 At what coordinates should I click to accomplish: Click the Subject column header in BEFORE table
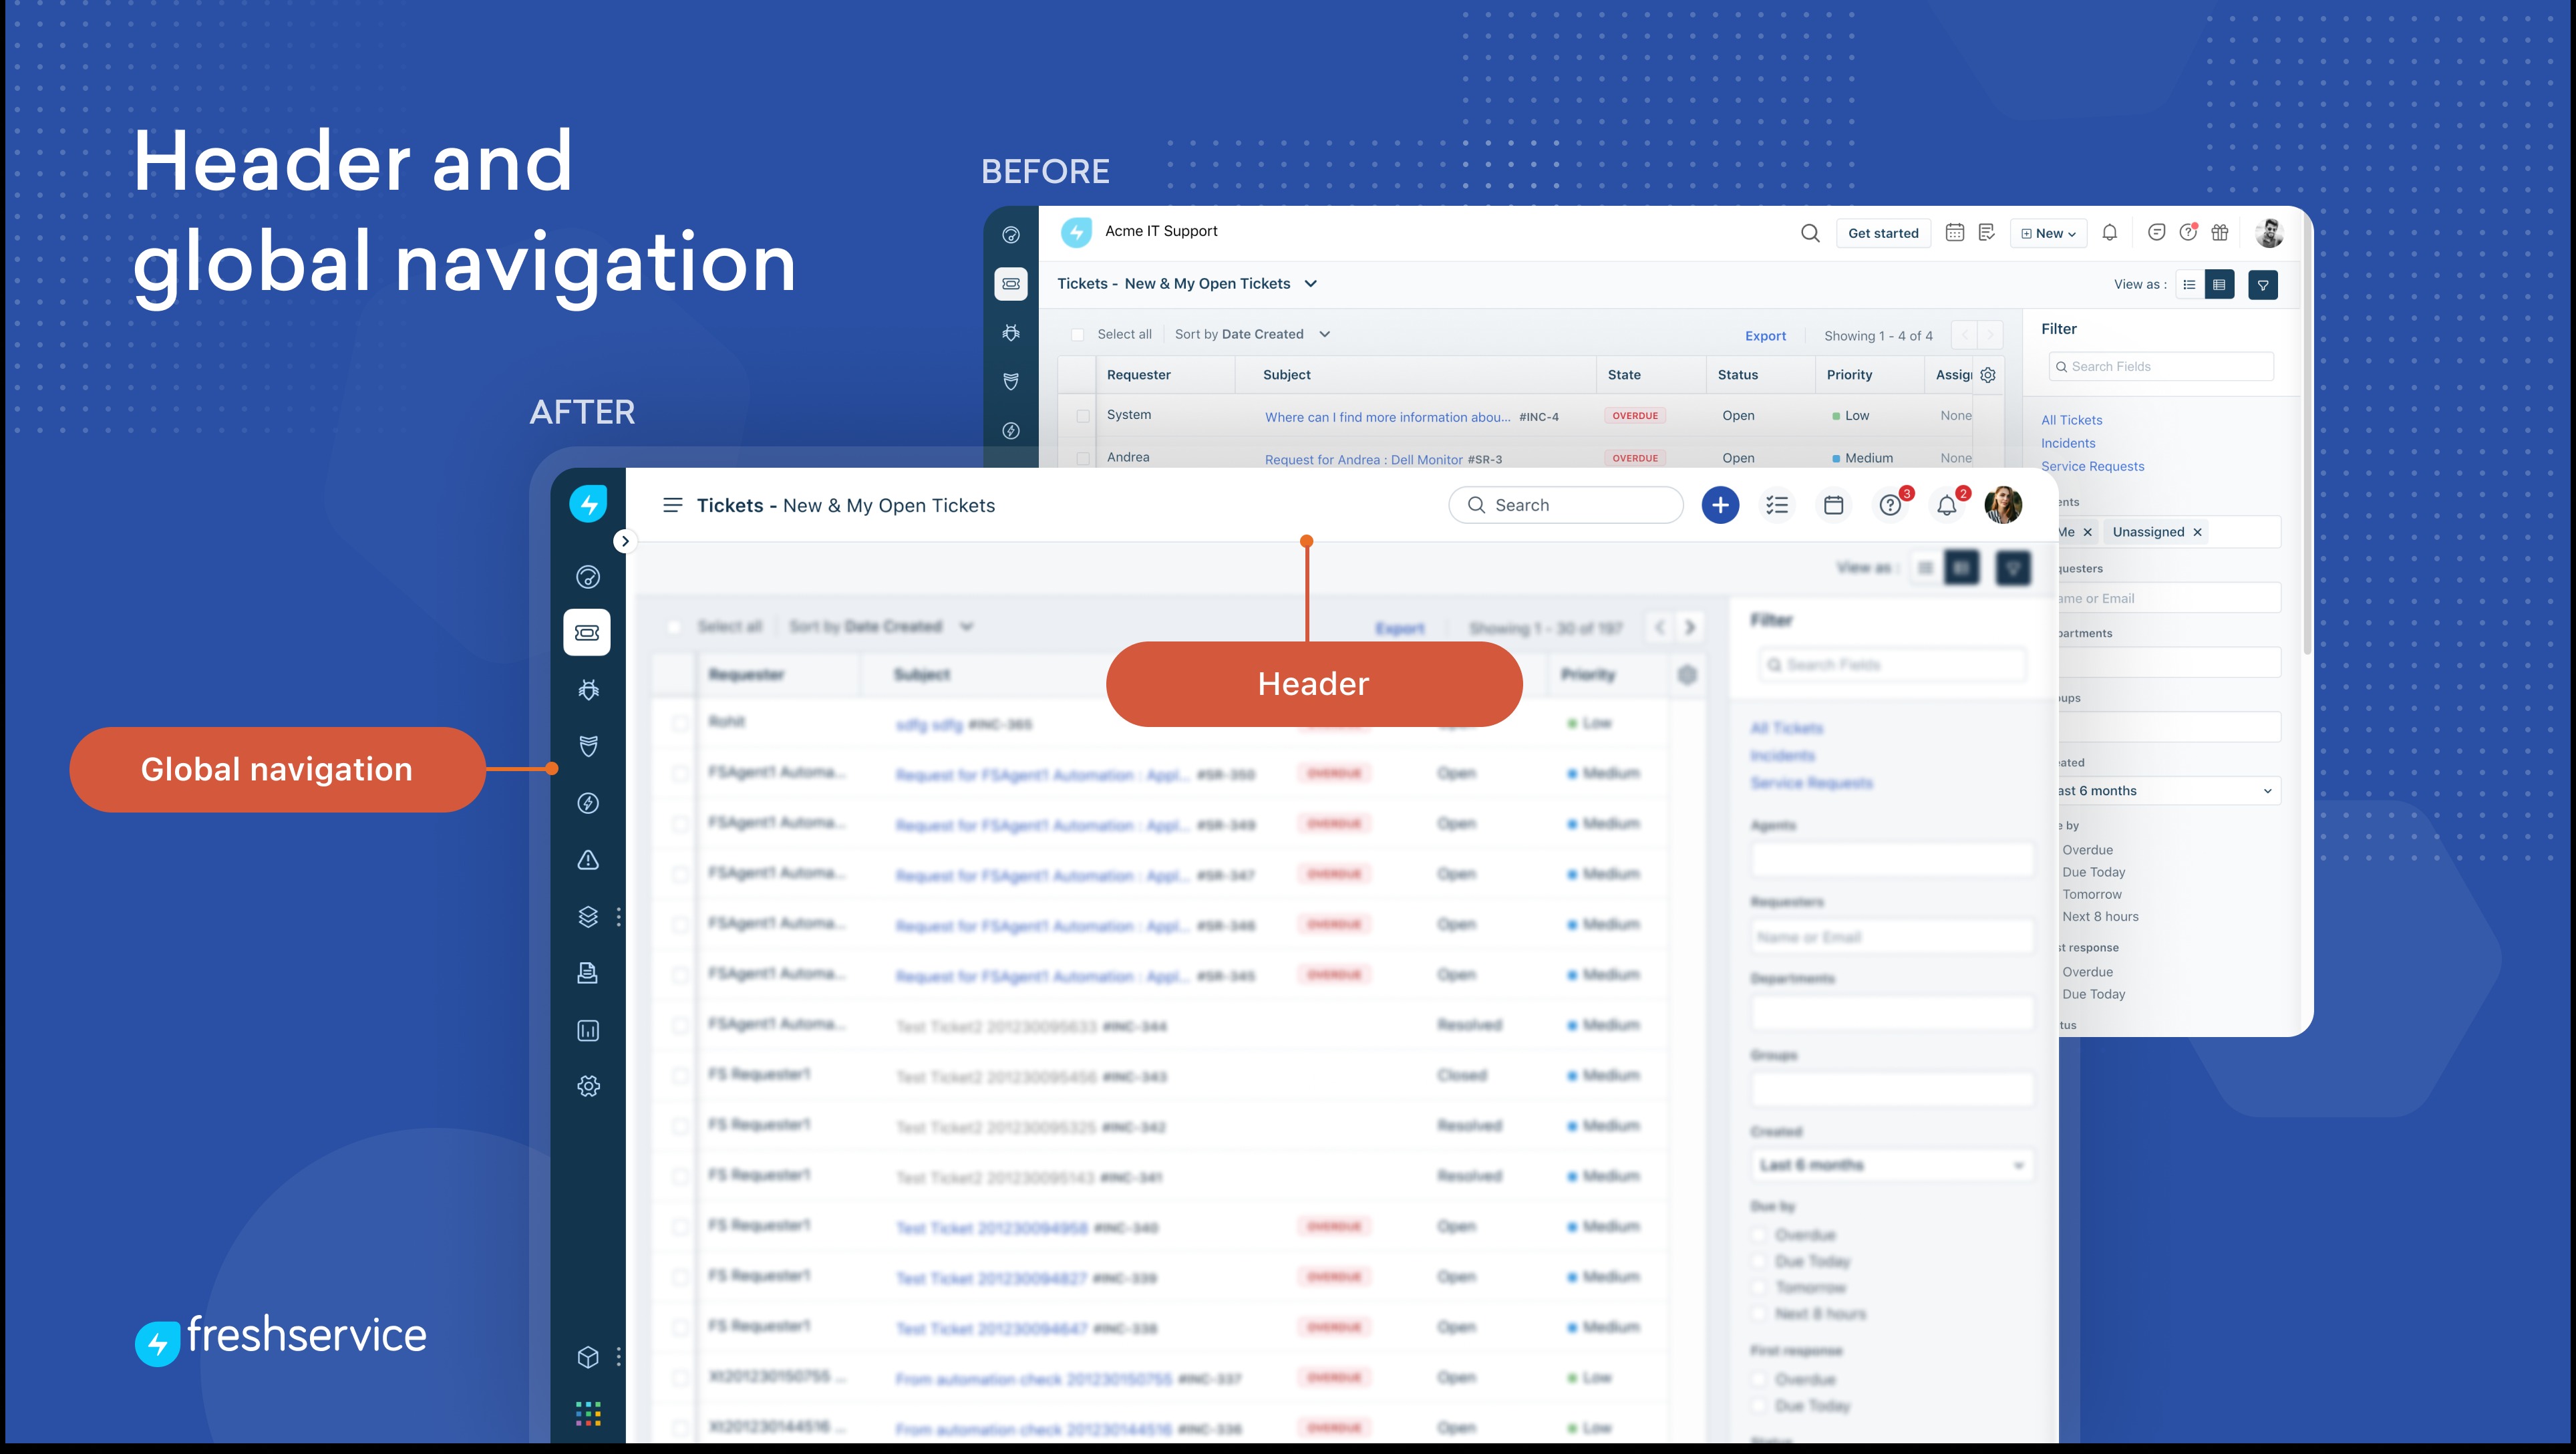(x=1286, y=375)
